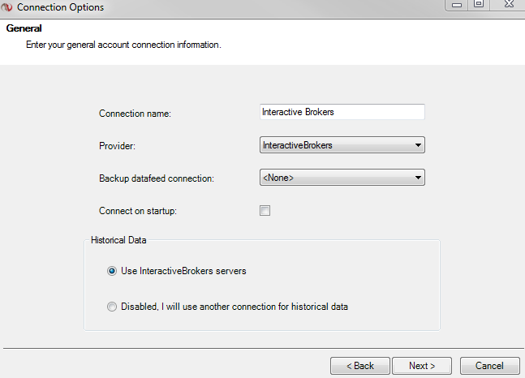
Task: Cancel the connection setup wizard
Action: coord(489,366)
